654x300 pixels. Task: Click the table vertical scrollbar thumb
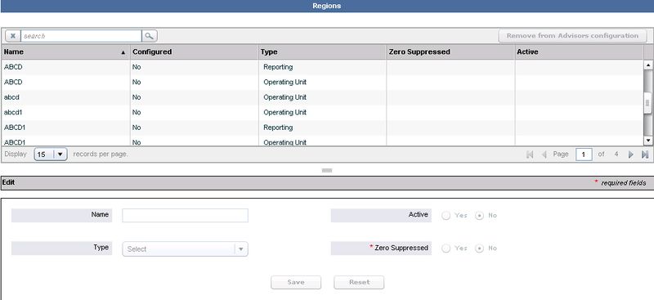(647, 104)
